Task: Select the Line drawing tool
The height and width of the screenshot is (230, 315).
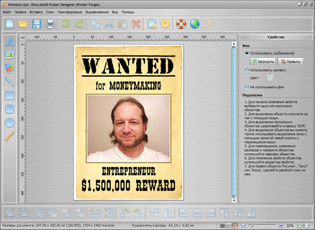Action: 9,82
